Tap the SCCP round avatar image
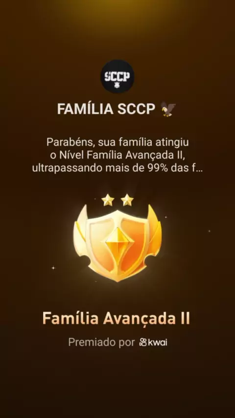 click(x=117, y=76)
